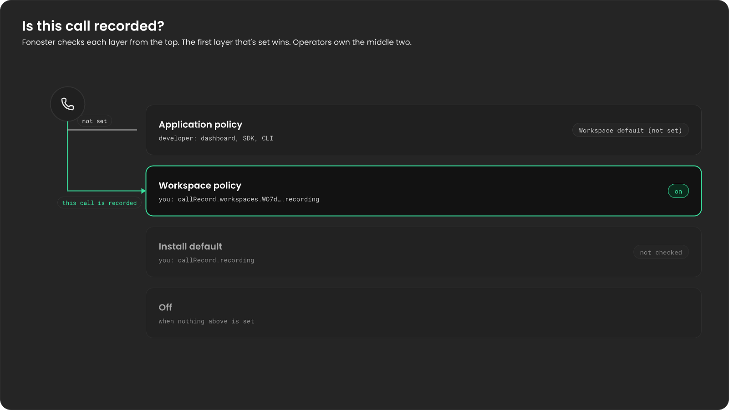This screenshot has width=729, height=410.
Task: Click the 'Is this call recorded?' heading
Action: pyautogui.click(x=93, y=26)
